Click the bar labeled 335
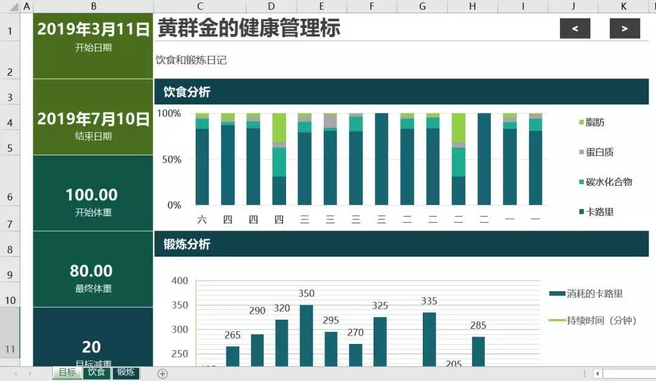This screenshot has width=656, height=381. point(429,339)
